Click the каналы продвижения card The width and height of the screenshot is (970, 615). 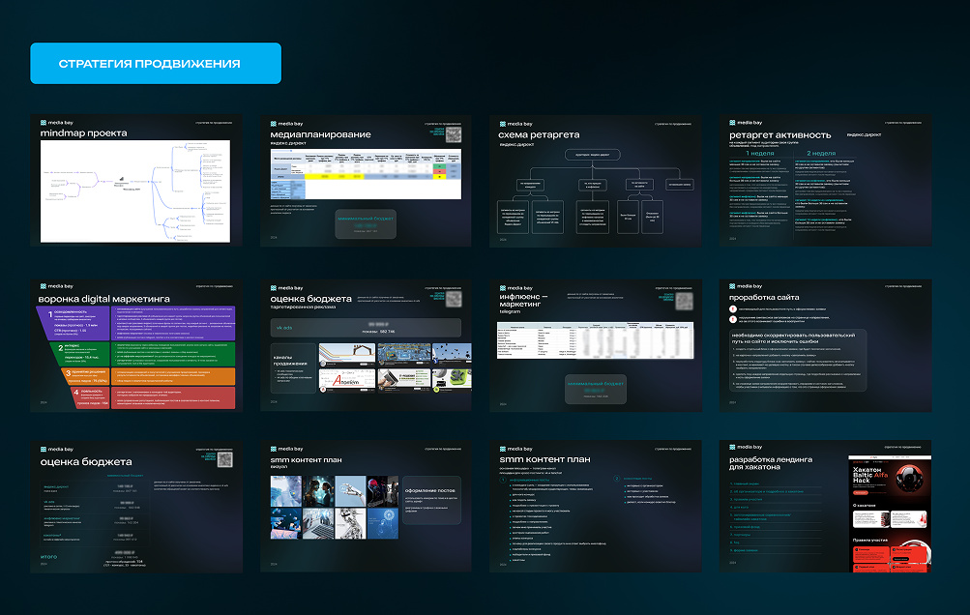[x=293, y=368]
